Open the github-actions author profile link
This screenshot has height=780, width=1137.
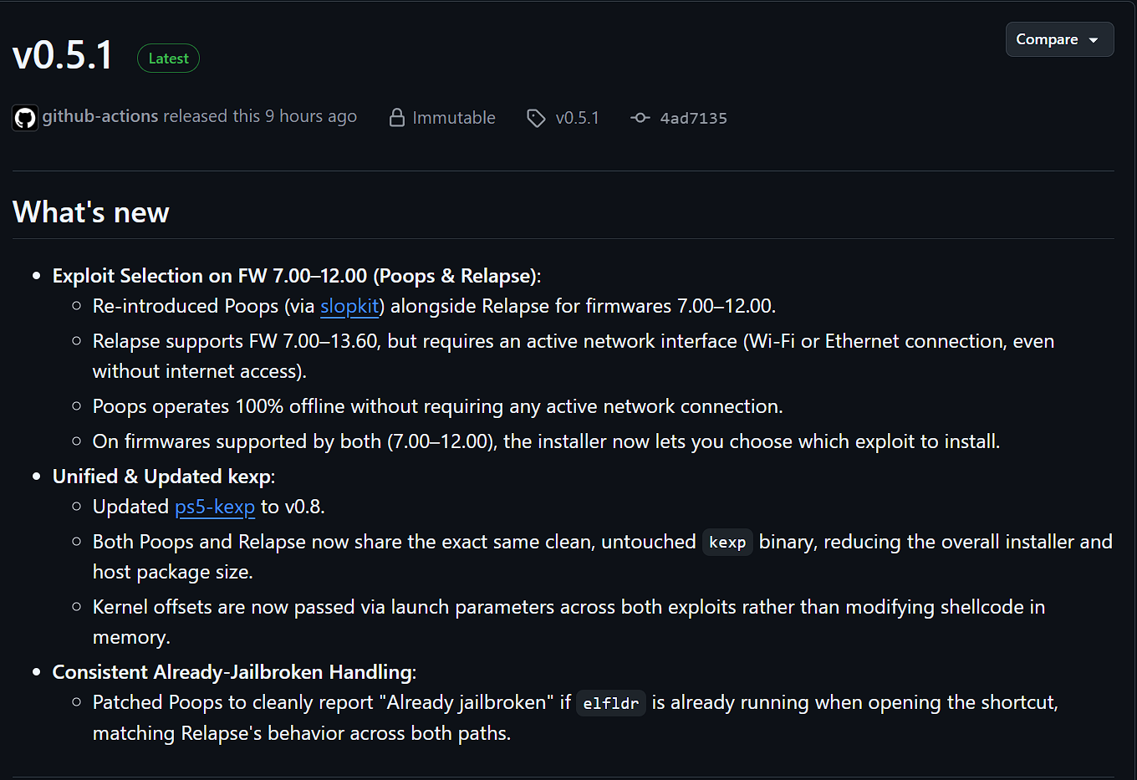point(100,116)
